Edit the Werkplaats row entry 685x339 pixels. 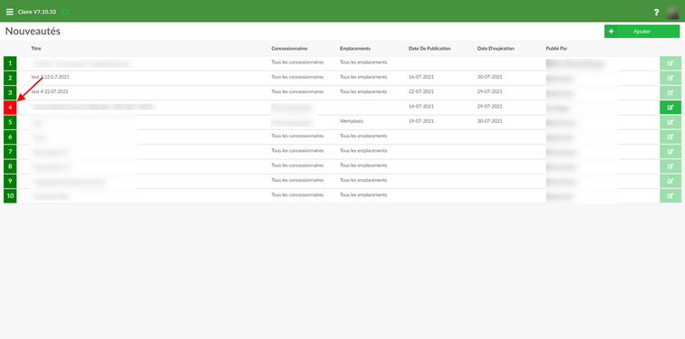pos(671,122)
